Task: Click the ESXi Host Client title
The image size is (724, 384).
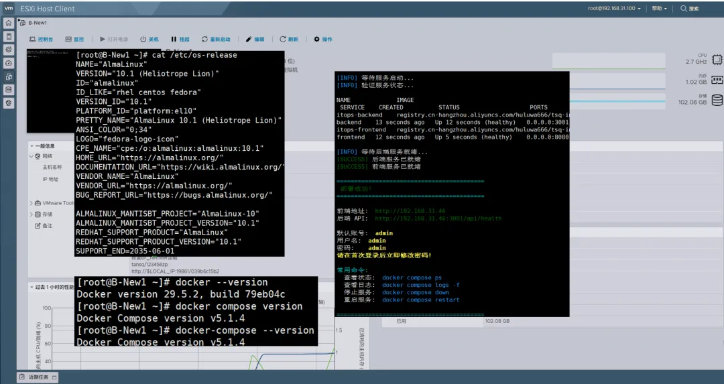Action: pos(48,8)
